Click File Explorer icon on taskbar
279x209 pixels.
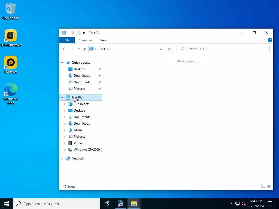tap(134, 204)
